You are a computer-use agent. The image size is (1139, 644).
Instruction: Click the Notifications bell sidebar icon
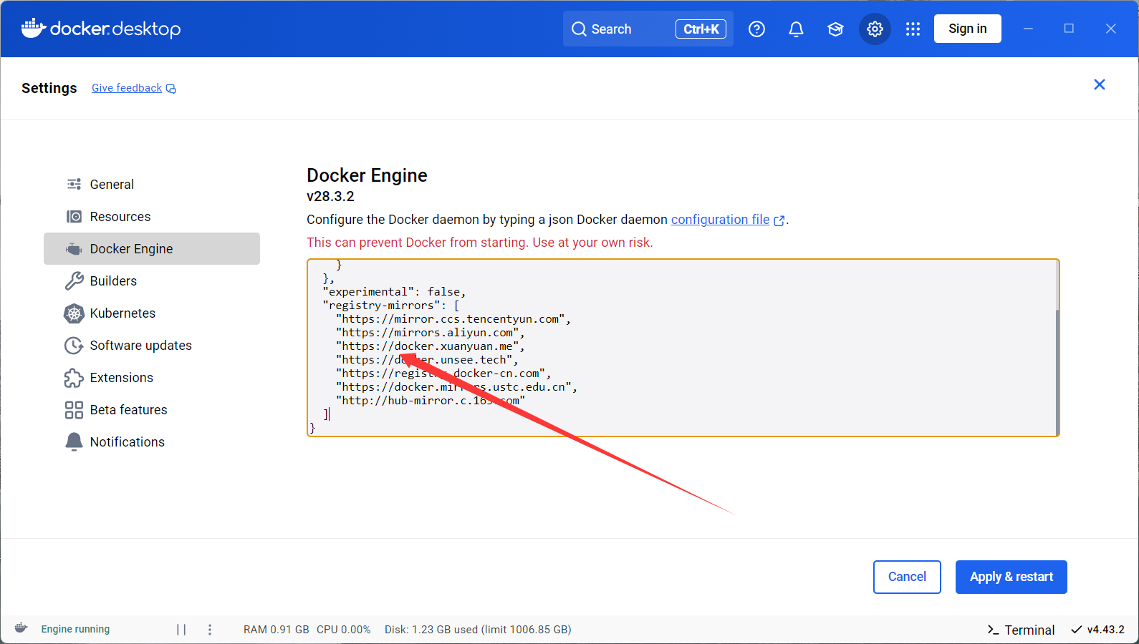click(x=74, y=442)
